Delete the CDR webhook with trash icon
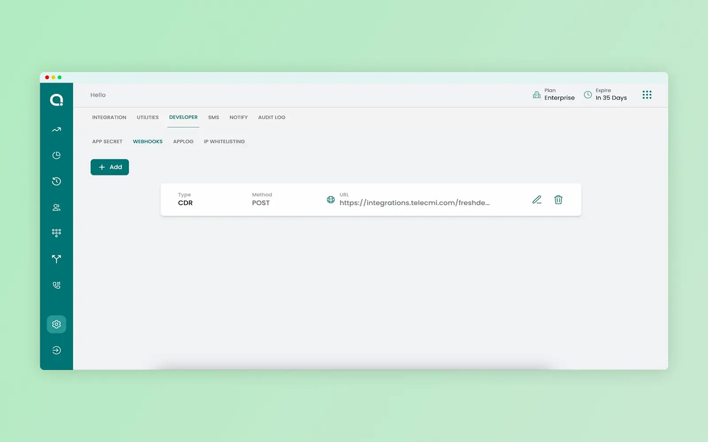The height and width of the screenshot is (442, 708). pyautogui.click(x=558, y=200)
